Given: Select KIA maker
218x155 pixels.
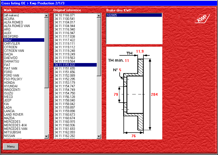Looking at the screenshot, I should (24, 104).
